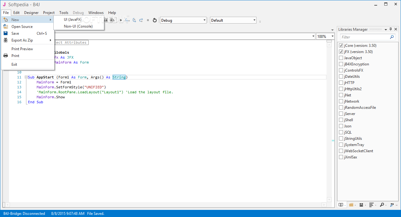Enable the jB4XEncryption library checkbox

pos(341,64)
